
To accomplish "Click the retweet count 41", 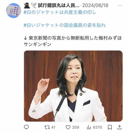I will click(53, 127).
